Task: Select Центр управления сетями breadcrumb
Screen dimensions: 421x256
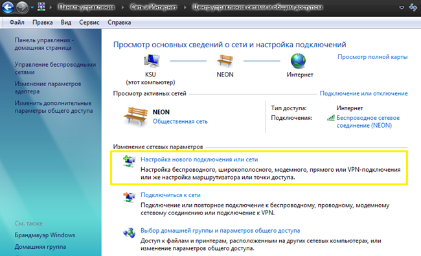Action: click(x=258, y=7)
